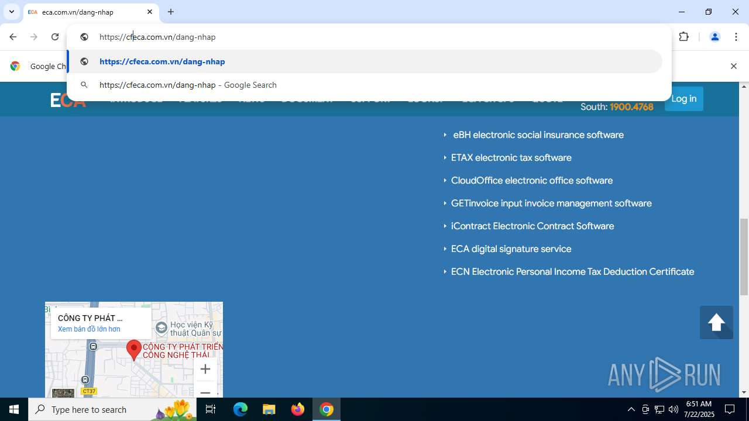Open ECA digital signature service link
This screenshot has width=749, height=421.
coord(511,249)
